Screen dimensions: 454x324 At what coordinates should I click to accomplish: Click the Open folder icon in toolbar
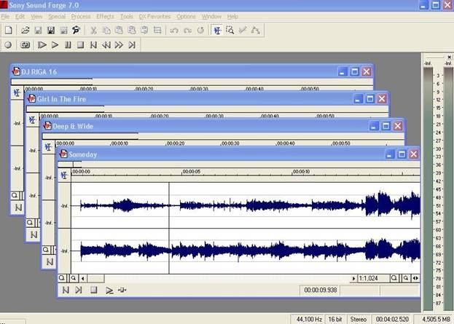(x=26, y=30)
